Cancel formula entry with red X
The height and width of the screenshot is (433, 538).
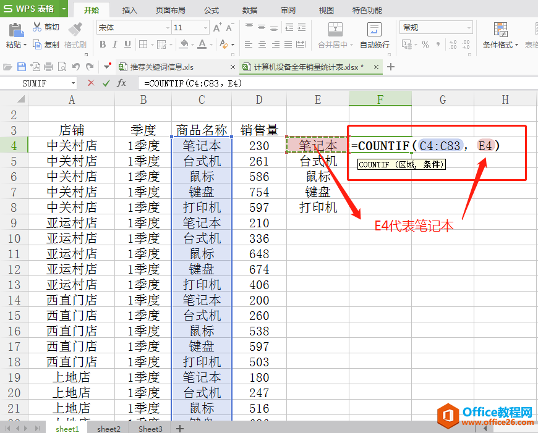[x=91, y=83]
